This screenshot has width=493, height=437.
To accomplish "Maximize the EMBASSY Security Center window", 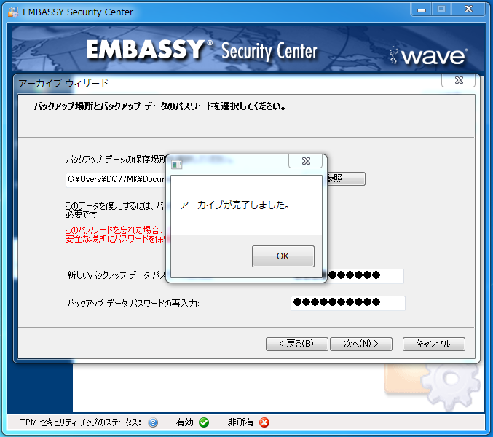I will coord(441,9).
